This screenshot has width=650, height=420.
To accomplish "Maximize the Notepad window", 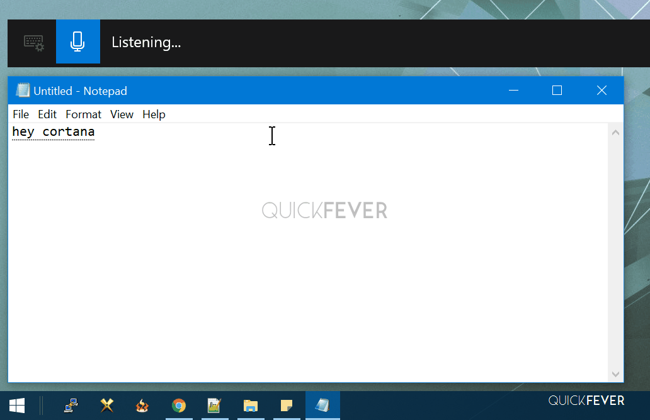I will point(557,90).
